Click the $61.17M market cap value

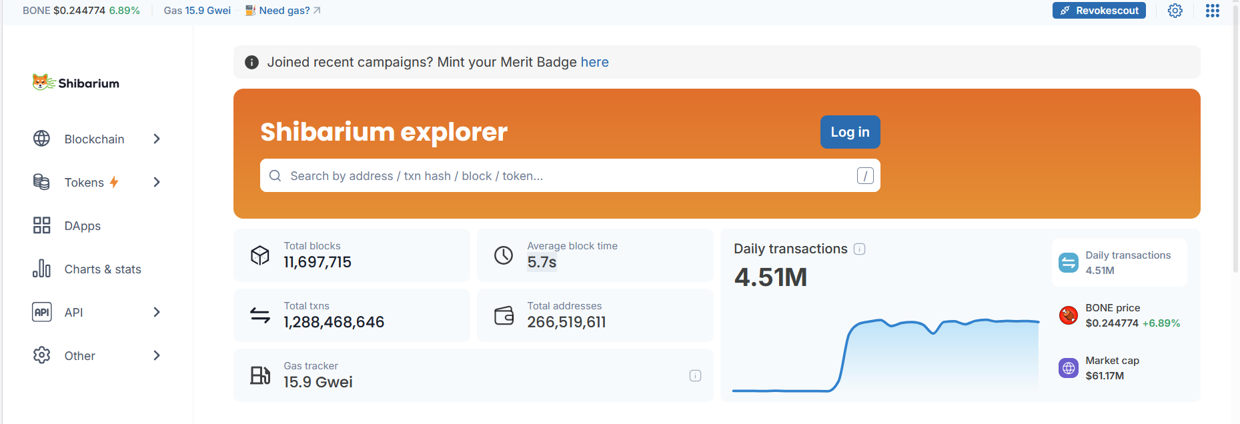pyautogui.click(x=1105, y=376)
